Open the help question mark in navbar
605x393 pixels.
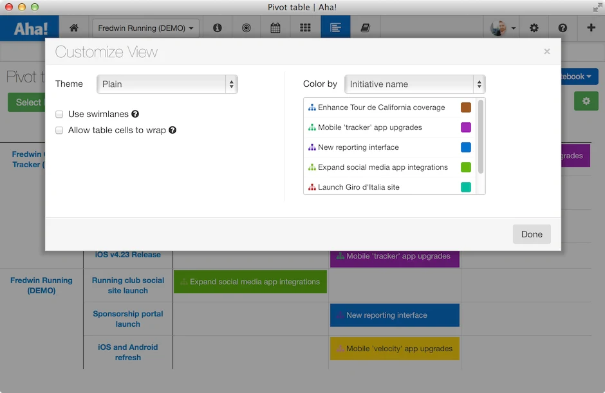[x=563, y=28]
